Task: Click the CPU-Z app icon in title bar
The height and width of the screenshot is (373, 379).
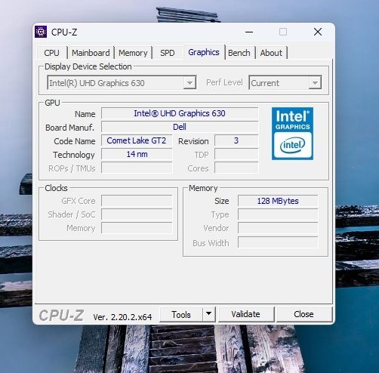Action: point(41,32)
